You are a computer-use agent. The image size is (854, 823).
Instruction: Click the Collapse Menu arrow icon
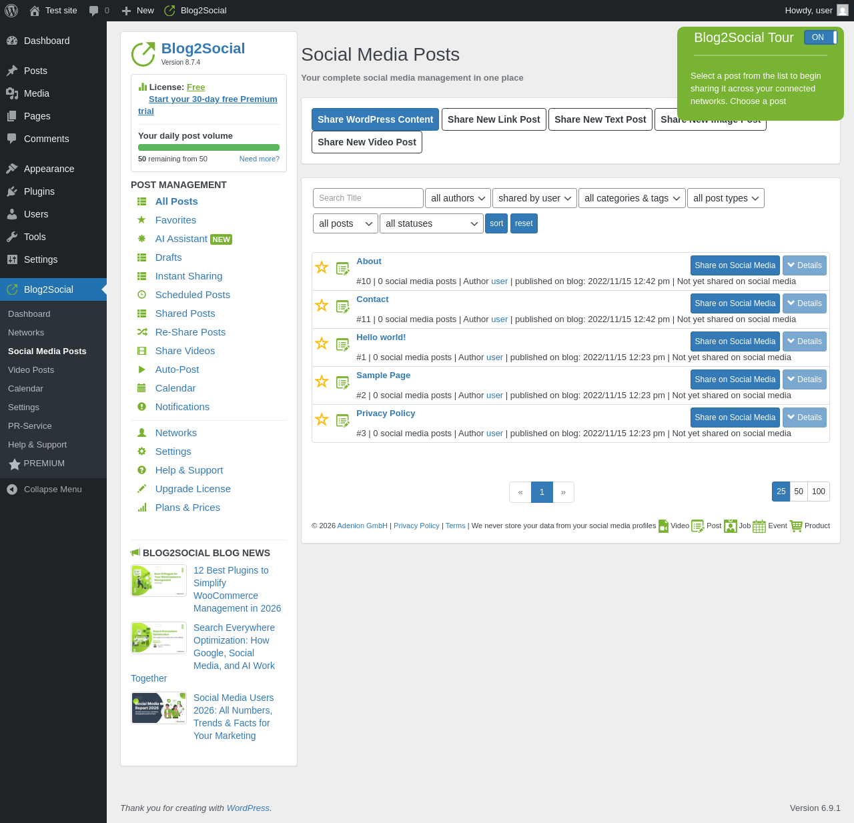12,490
